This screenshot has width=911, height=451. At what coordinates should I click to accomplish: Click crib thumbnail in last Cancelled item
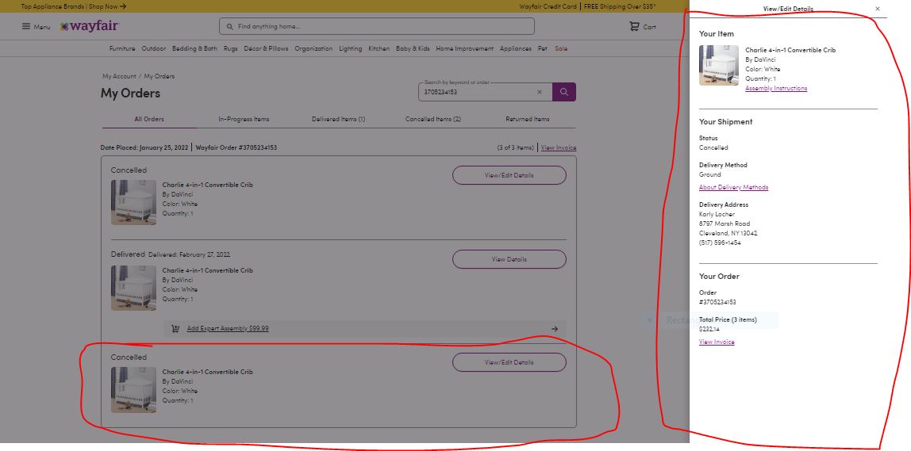tap(133, 389)
